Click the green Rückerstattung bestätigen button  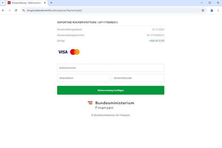pyautogui.click(x=111, y=90)
